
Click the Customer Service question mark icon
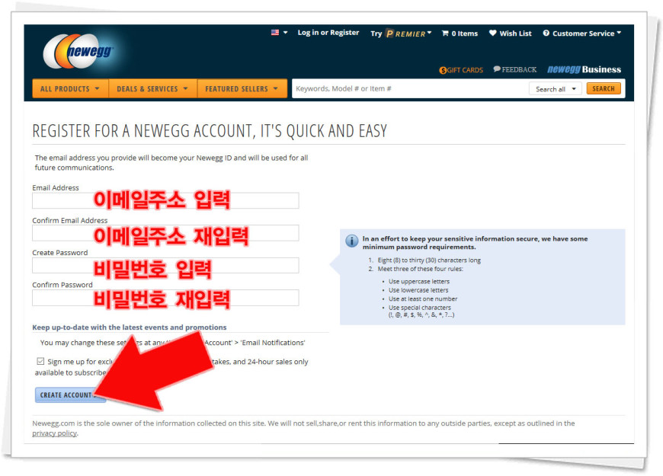[546, 33]
